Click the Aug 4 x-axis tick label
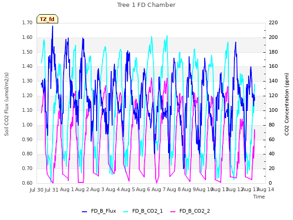Image resolution: width=293 pixels, height=220 pixels. (x=113, y=189)
